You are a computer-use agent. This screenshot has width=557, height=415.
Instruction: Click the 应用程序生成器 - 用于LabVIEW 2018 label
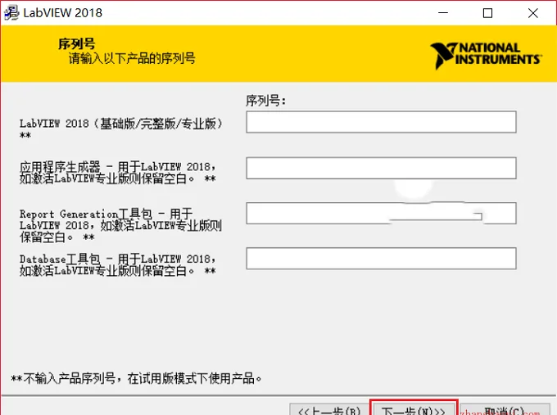pyautogui.click(x=118, y=173)
